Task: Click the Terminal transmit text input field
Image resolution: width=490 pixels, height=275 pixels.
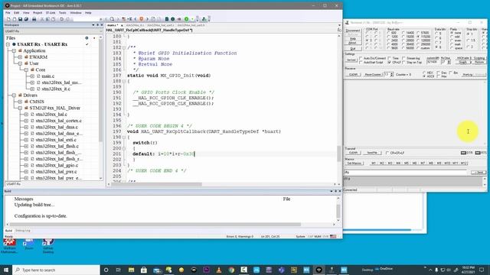Action: (x=406, y=173)
